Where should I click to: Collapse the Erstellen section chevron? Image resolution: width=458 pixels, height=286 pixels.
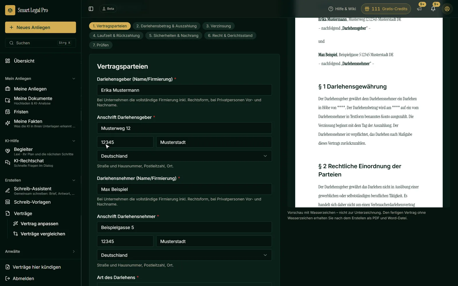coord(74,180)
